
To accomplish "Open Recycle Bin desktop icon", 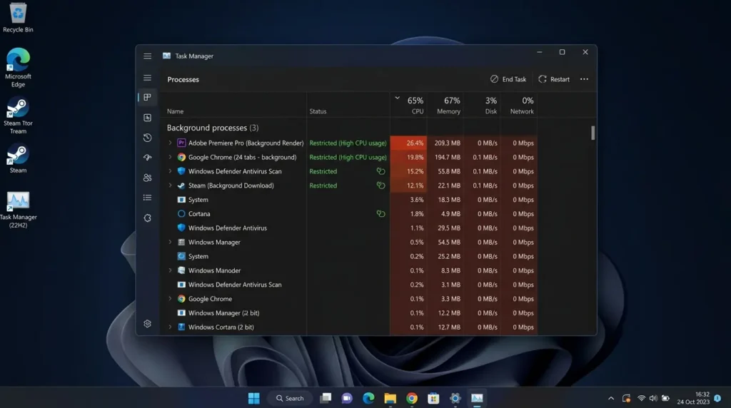I will point(18,18).
